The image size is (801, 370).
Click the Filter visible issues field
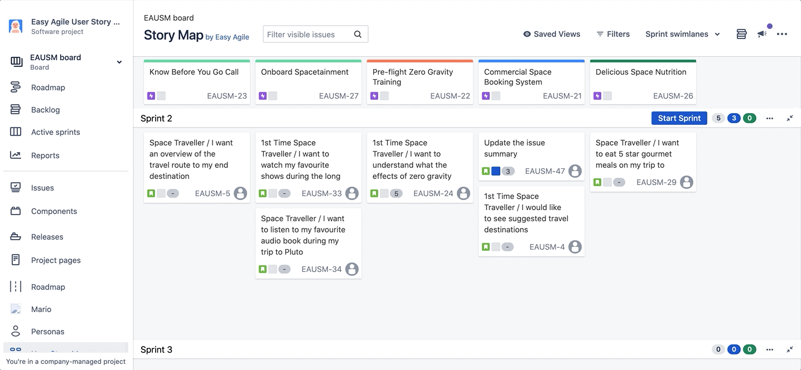pos(308,35)
